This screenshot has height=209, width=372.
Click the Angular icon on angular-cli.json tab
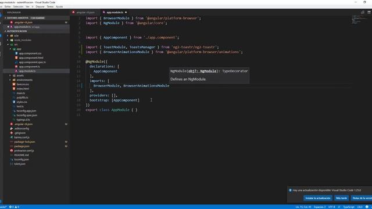(73, 12)
